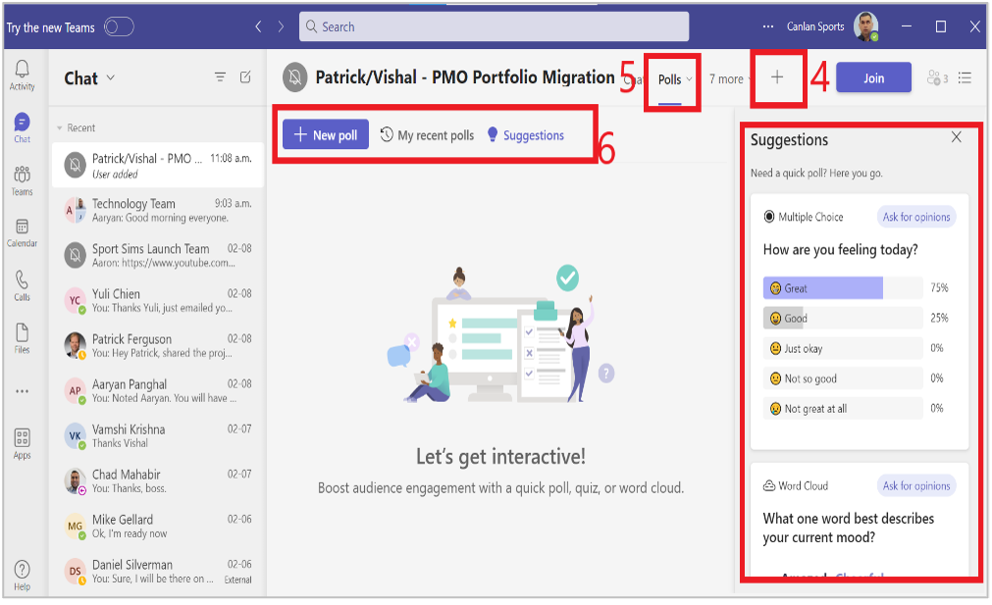Create a New poll
The image size is (992, 605).
click(x=326, y=135)
